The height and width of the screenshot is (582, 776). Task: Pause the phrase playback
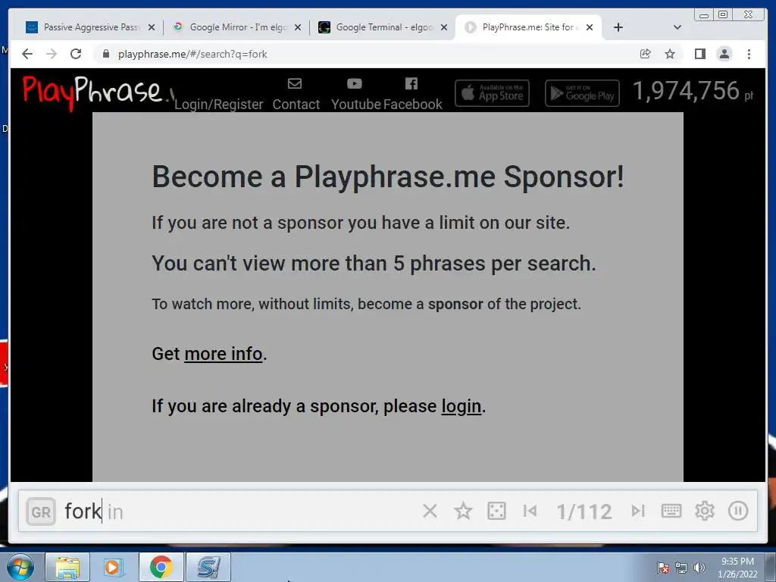point(738,511)
